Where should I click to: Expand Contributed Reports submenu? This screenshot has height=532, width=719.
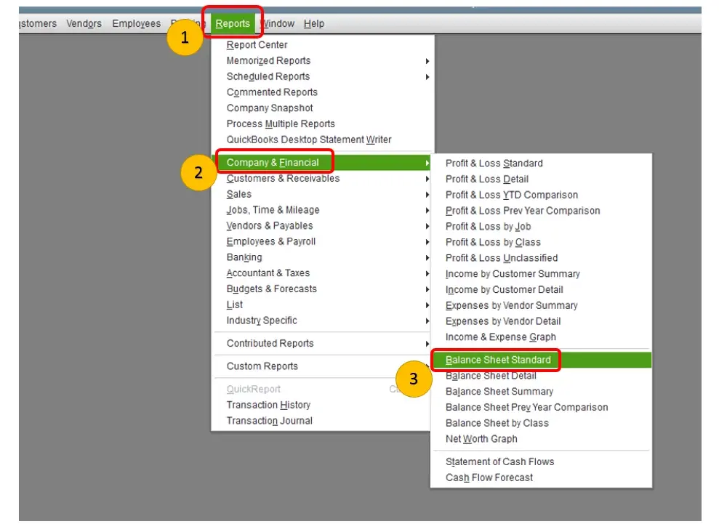point(322,344)
